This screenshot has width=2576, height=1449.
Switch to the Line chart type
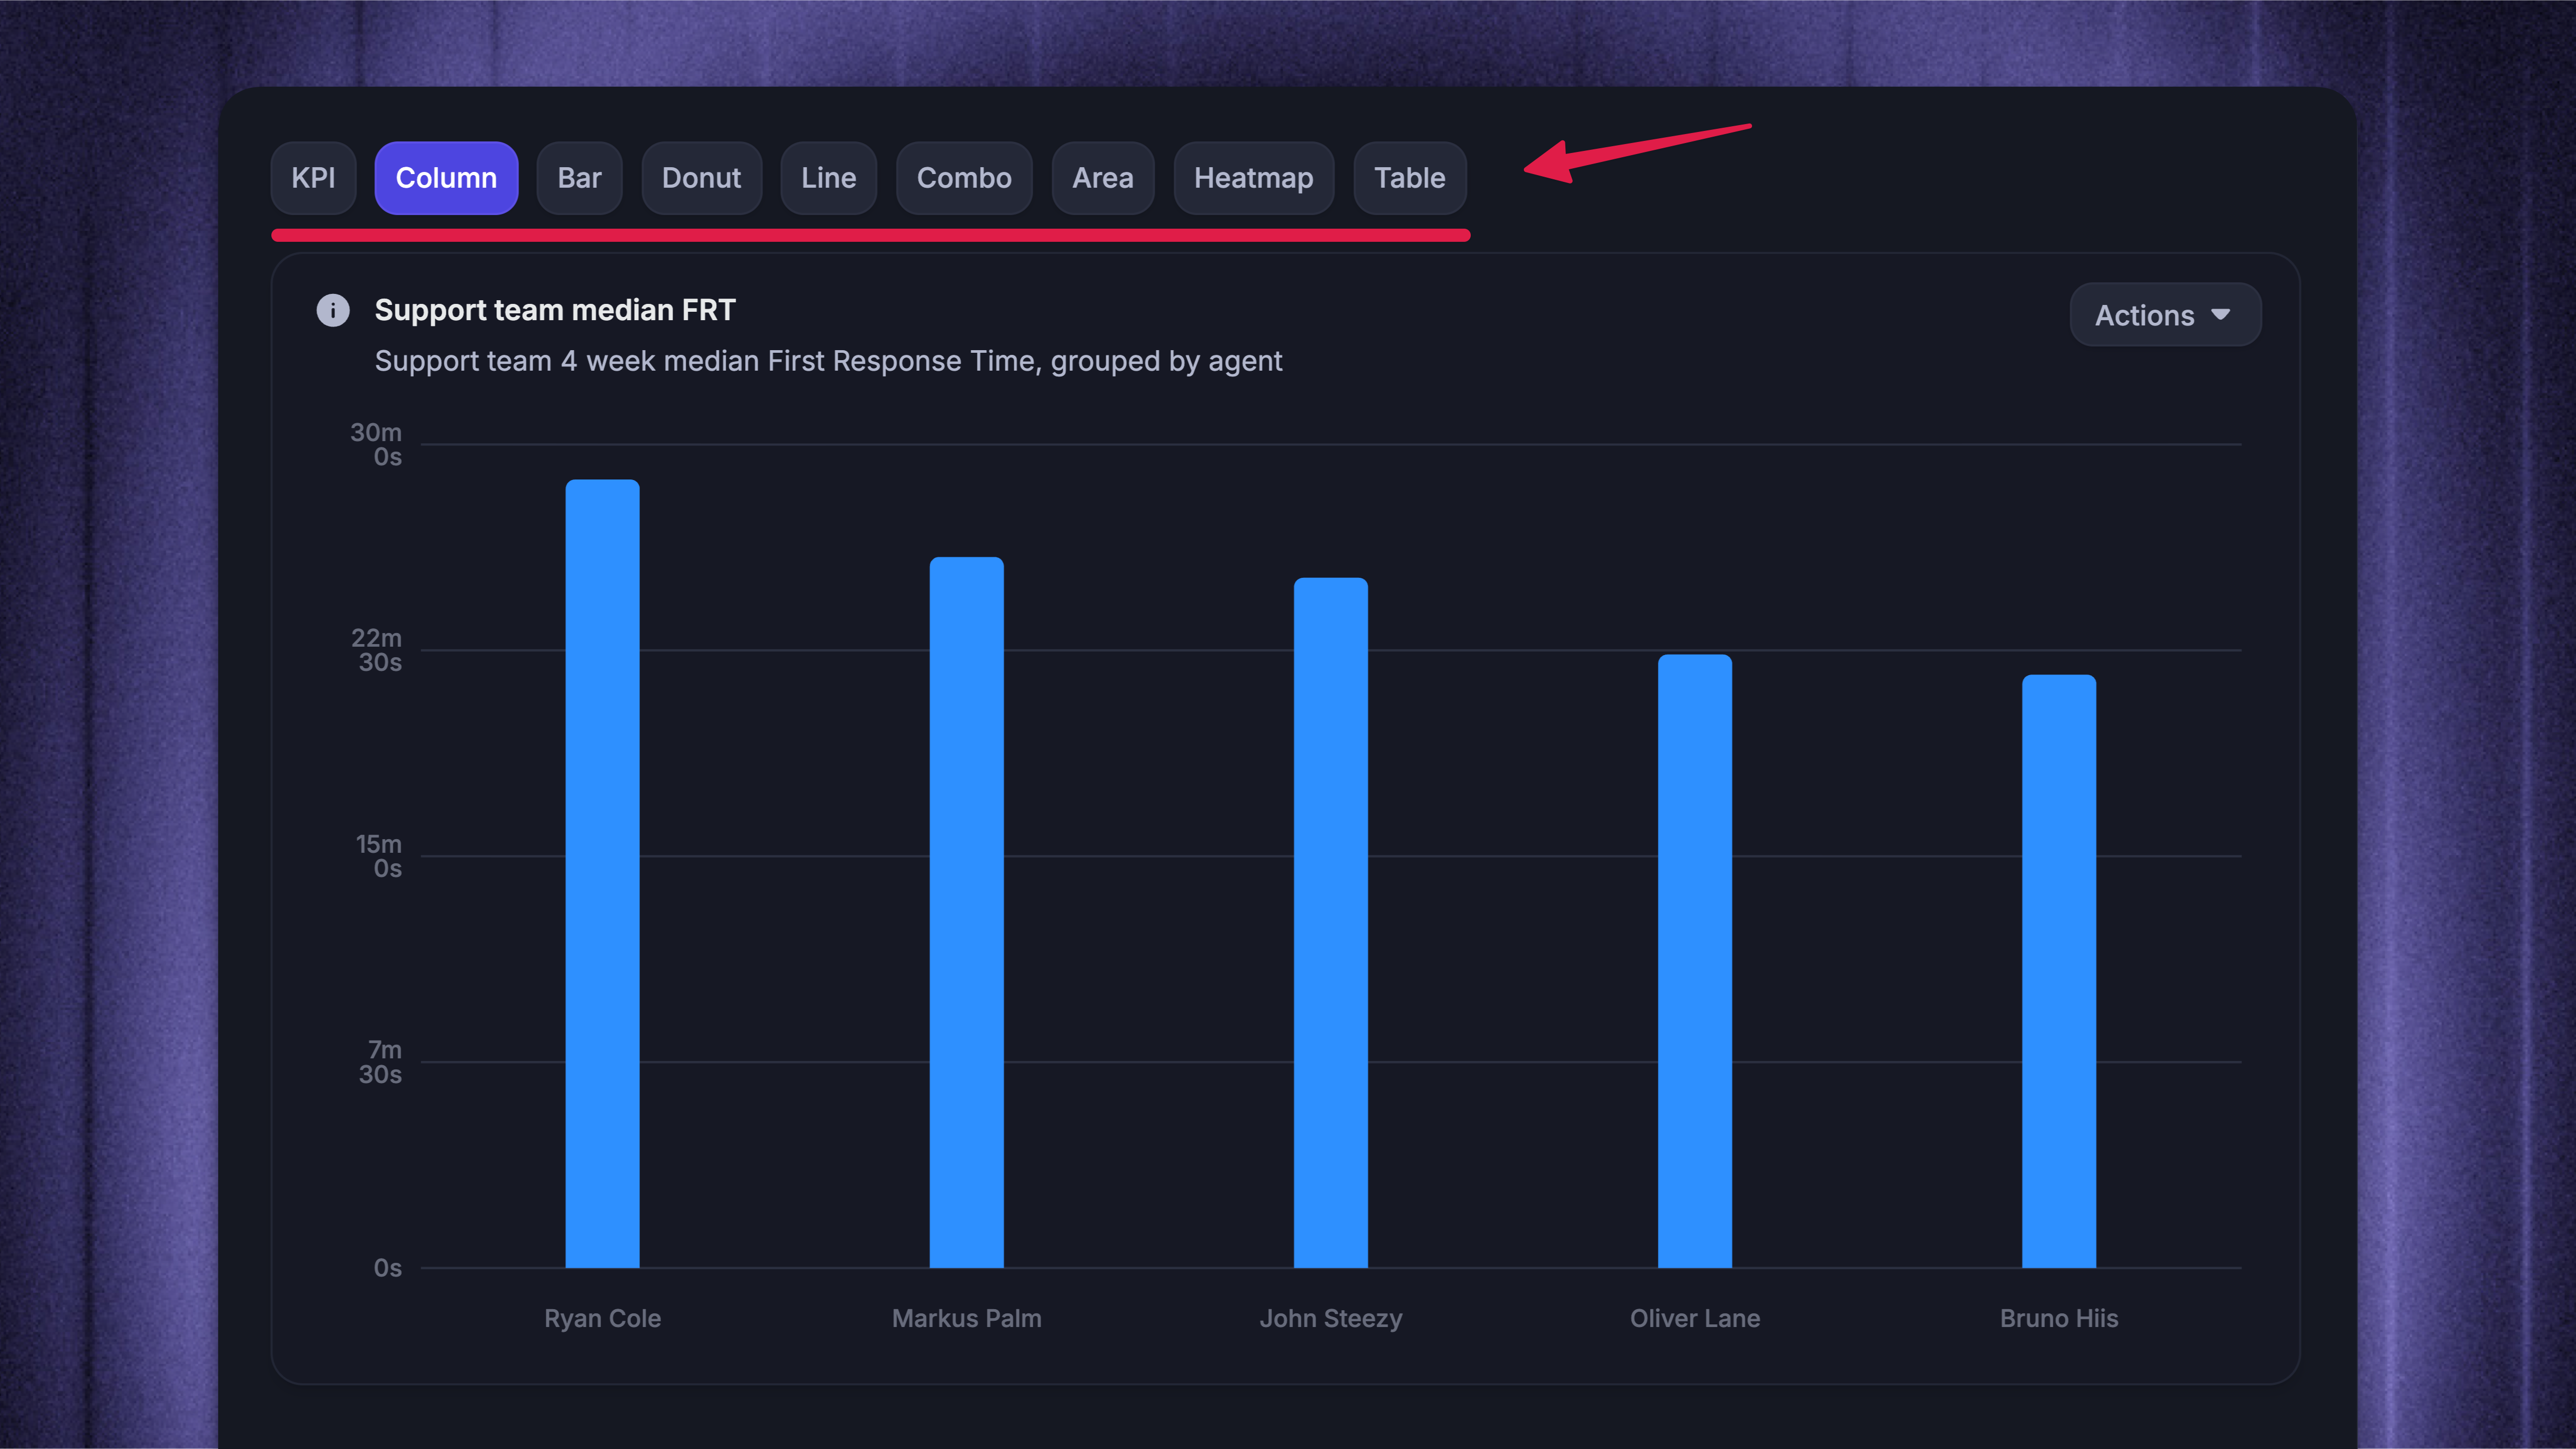828,178
